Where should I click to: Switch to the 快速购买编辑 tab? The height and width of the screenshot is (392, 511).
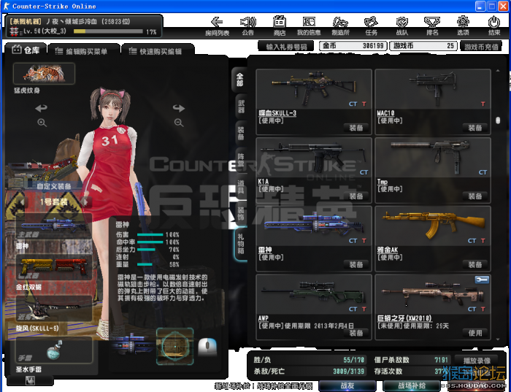click(158, 51)
